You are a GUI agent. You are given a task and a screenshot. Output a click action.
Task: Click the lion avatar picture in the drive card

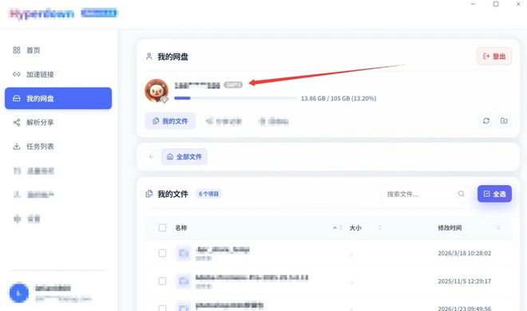157,90
